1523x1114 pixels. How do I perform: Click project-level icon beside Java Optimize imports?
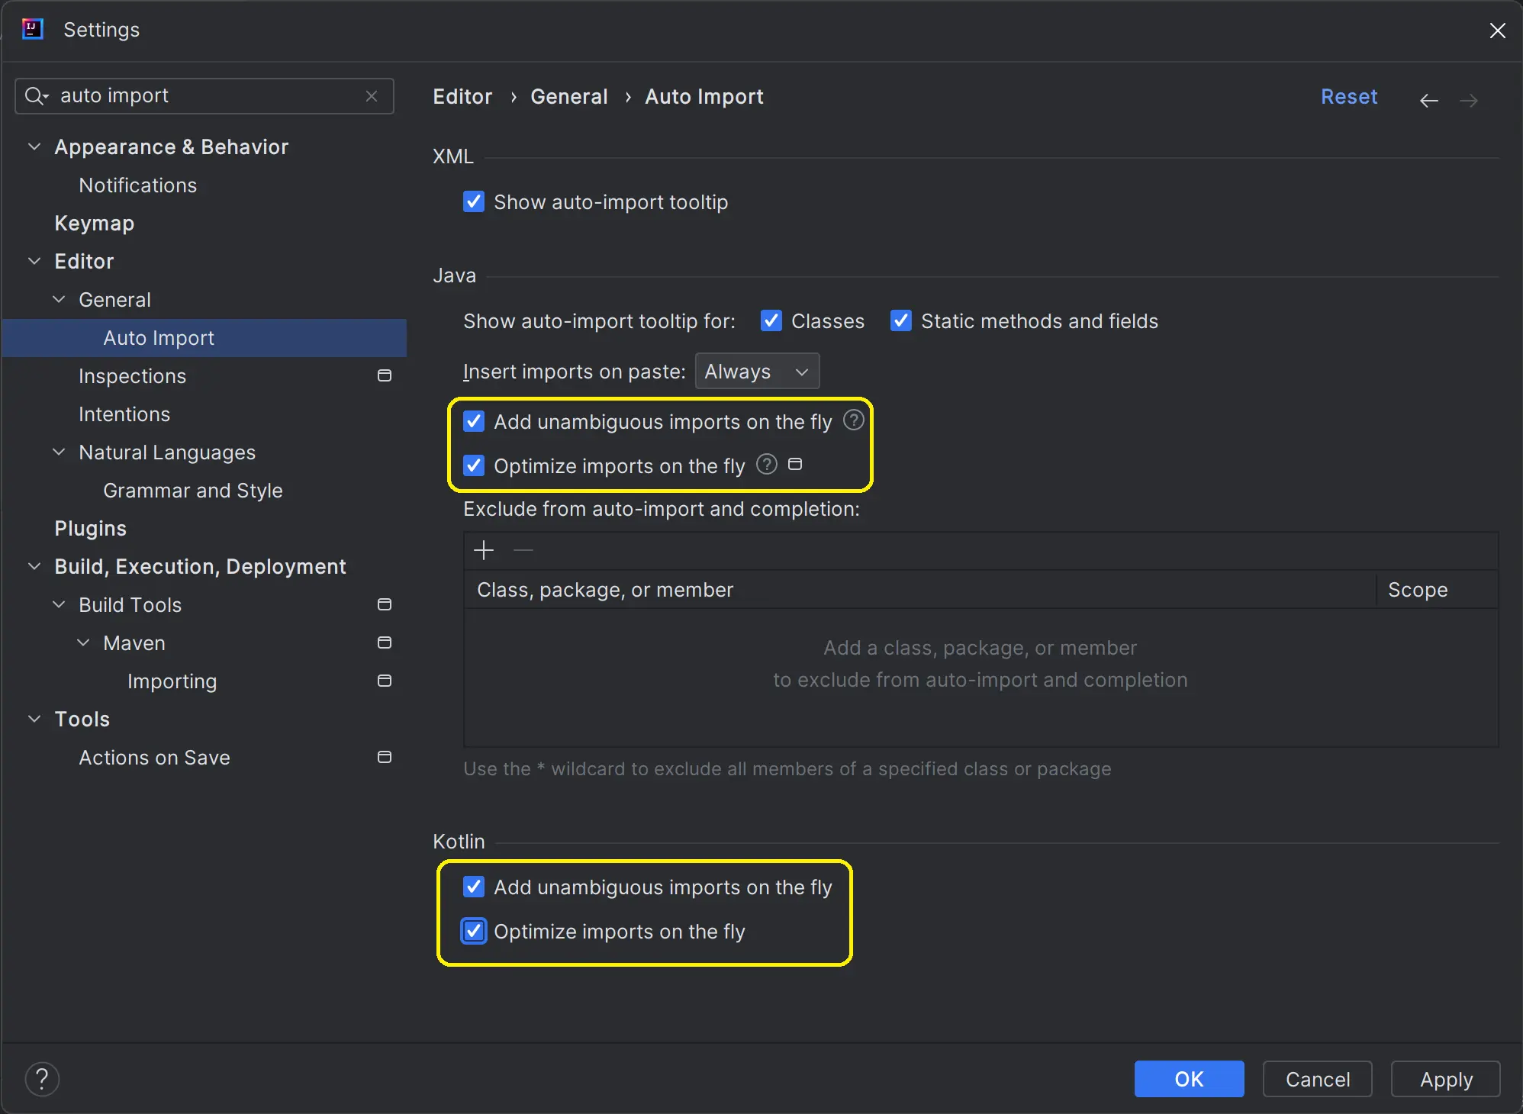[795, 464]
